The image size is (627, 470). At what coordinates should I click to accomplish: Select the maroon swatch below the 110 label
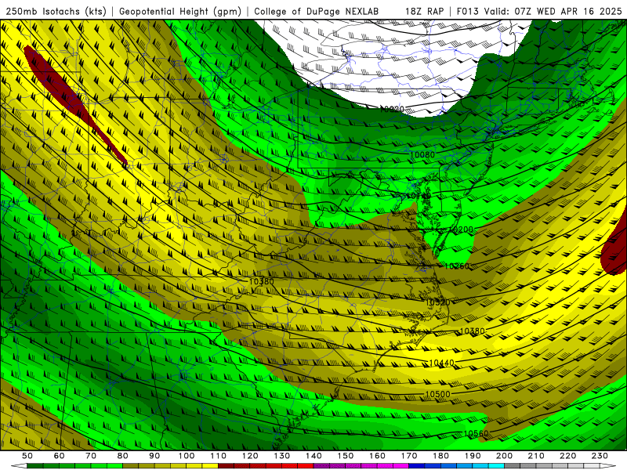tap(226, 466)
